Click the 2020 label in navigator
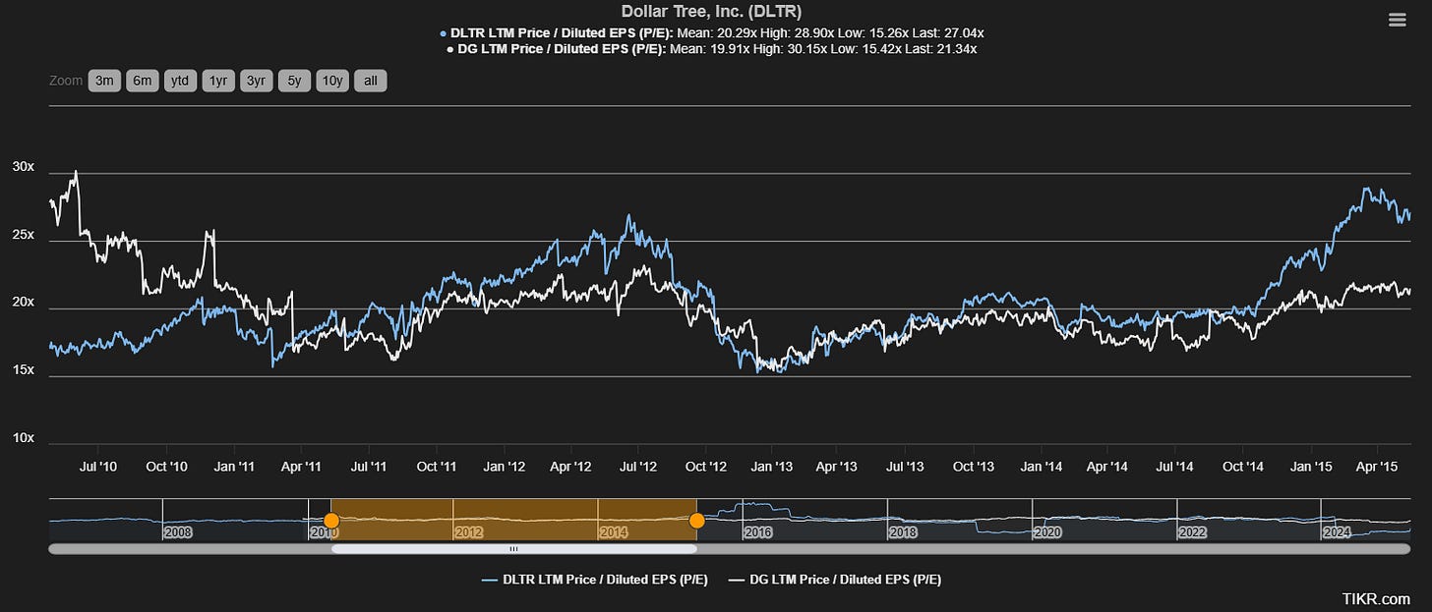Viewport: 1432px width, 612px height. 1048,531
